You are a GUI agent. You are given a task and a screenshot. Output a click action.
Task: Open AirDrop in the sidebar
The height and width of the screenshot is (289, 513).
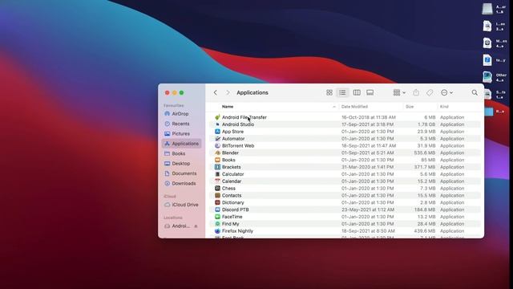(x=182, y=114)
